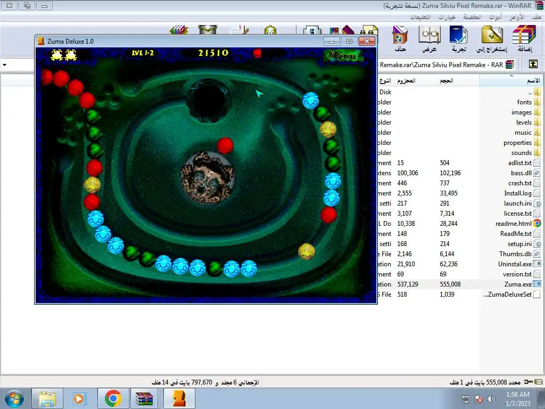Switch to Zuma game taskbar button
Image resolution: width=545 pixels, height=409 pixels.
pos(179,398)
